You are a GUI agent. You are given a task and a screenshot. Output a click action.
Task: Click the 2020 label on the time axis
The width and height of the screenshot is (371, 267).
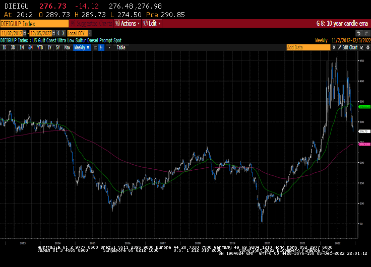pos(267,243)
